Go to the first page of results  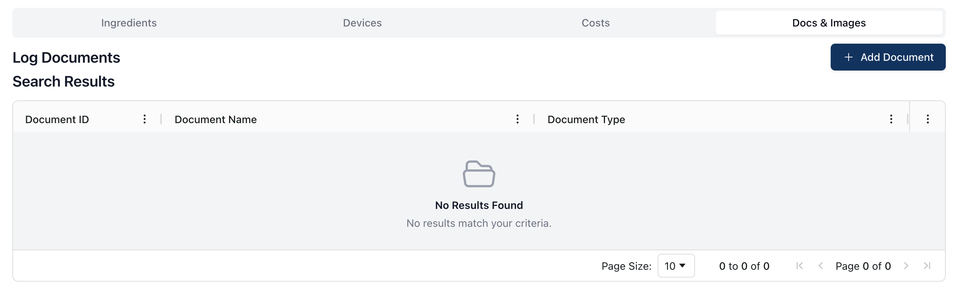pyautogui.click(x=799, y=266)
